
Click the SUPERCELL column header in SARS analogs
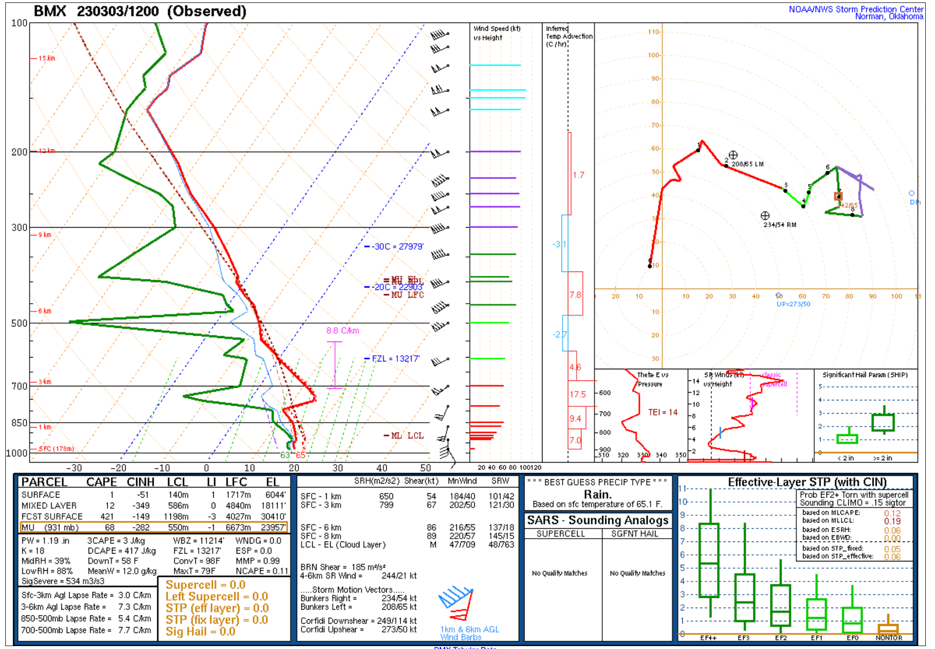(x=561, y=534)
